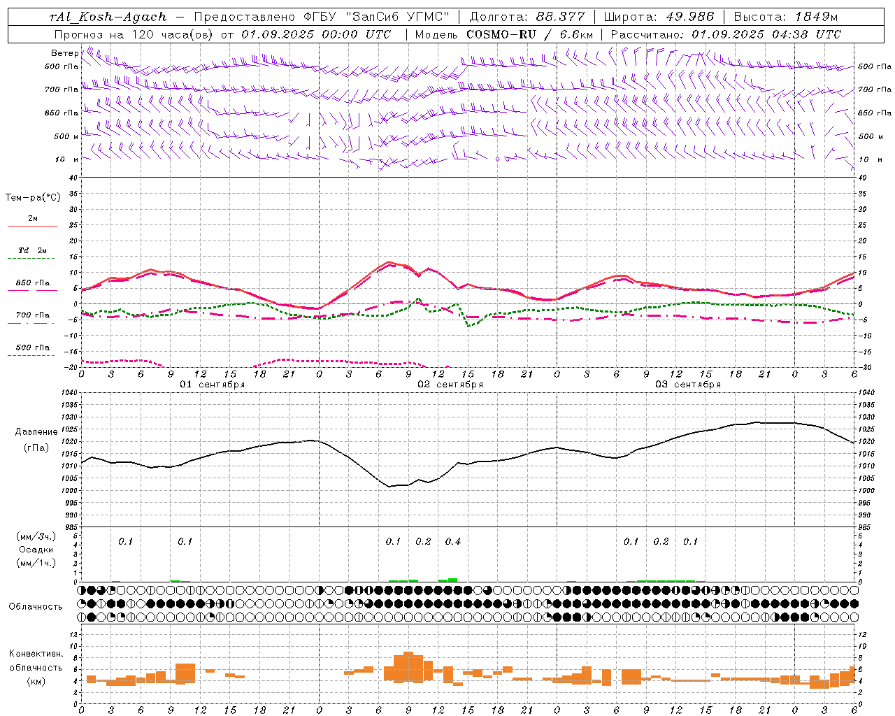Click the 0.2 precipitation value on 02 сентября
Viewport: 895px width, 716px height.
click(x=423, y=541)
